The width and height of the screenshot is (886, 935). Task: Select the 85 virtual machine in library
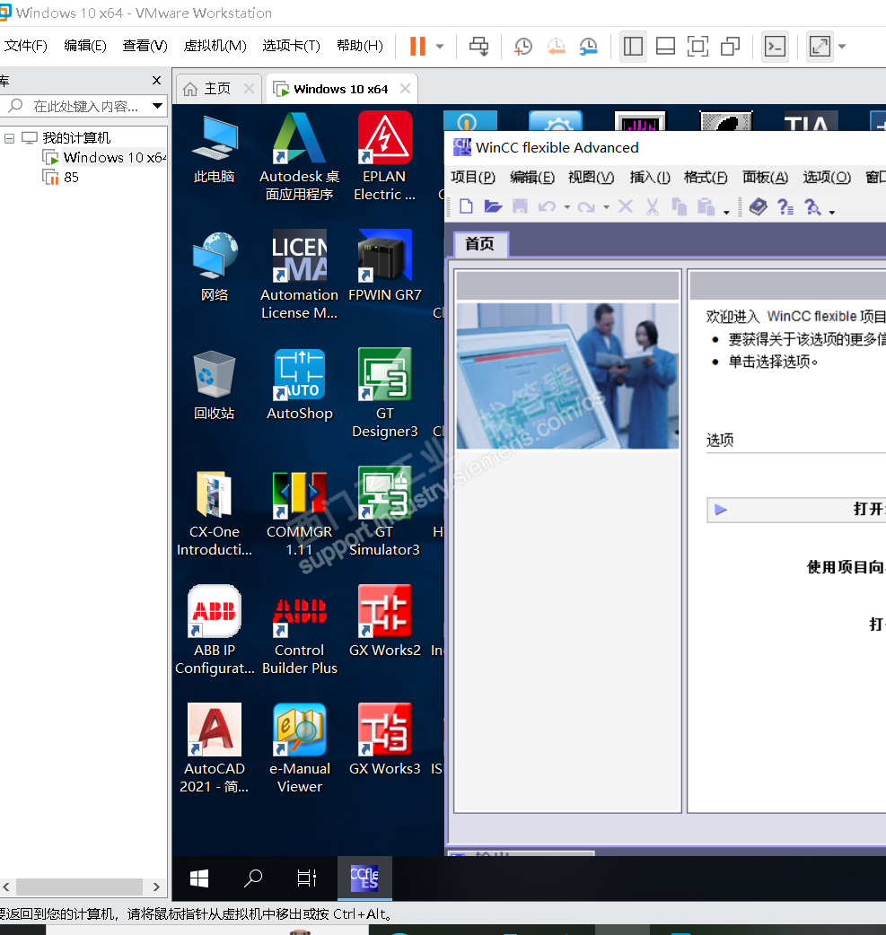tap(61, 177)
